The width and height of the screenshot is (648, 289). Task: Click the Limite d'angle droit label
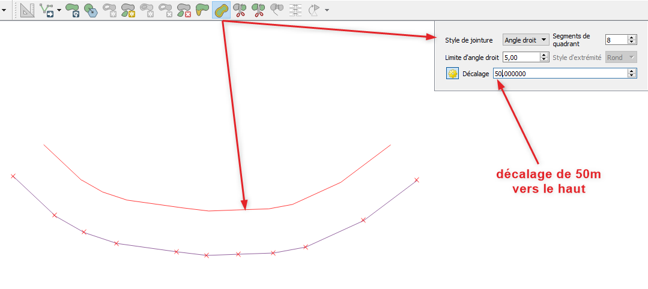(473, 58)
